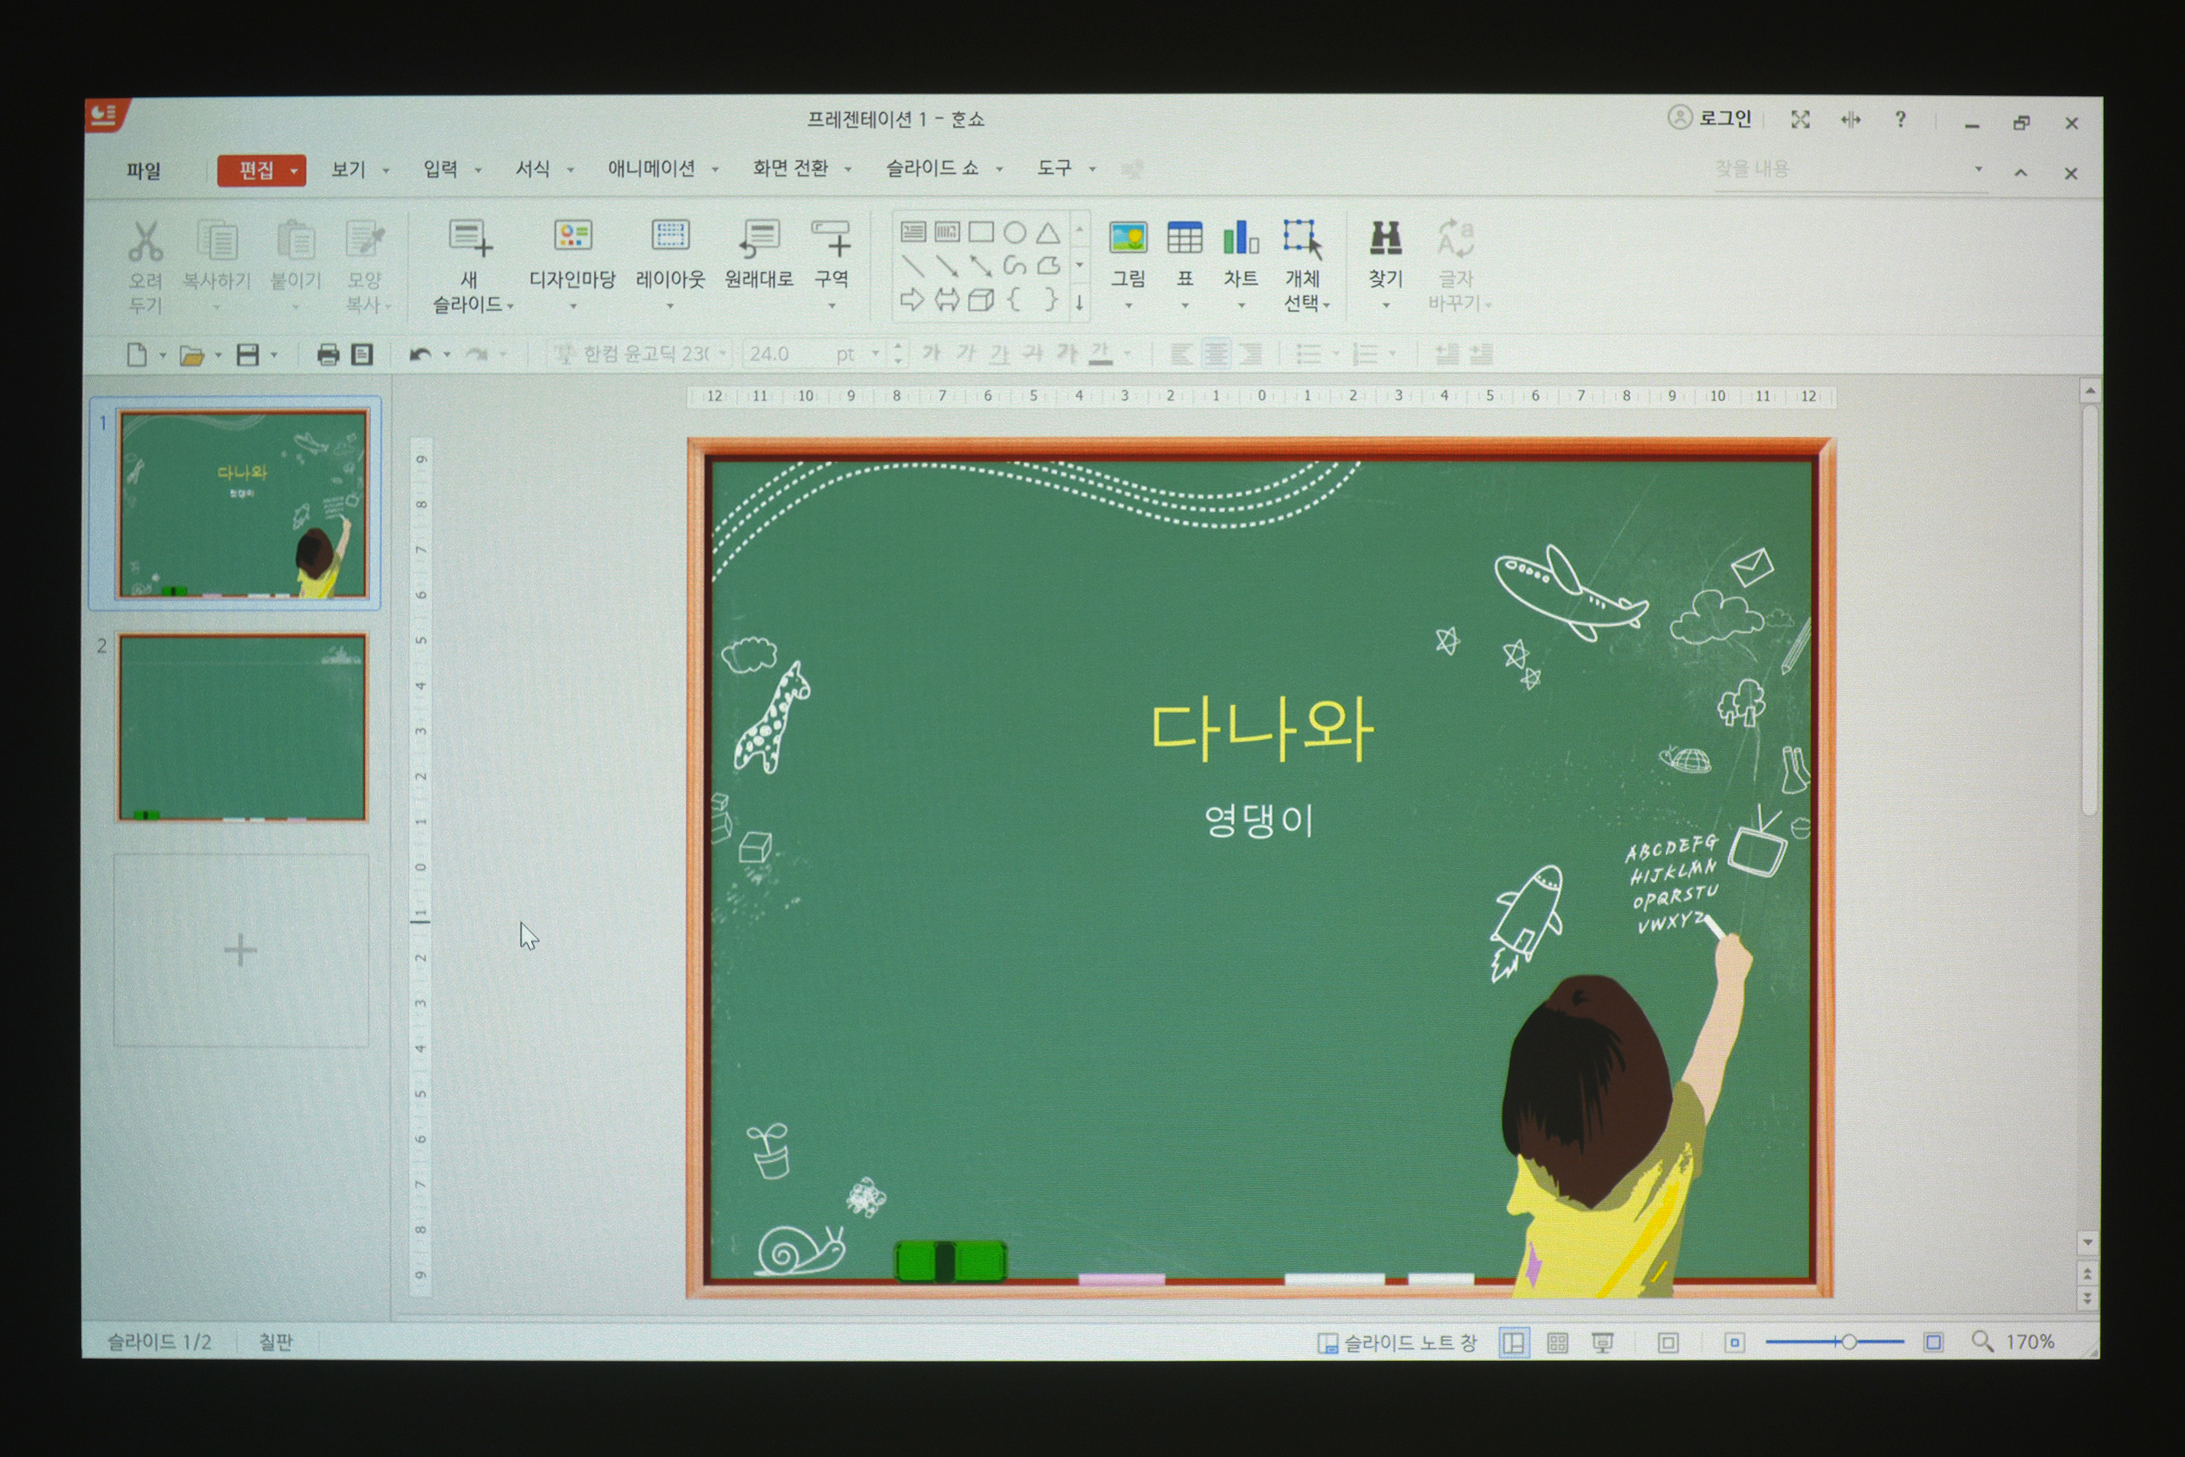Insert a picture using 그림 icon

(1127, 238)
